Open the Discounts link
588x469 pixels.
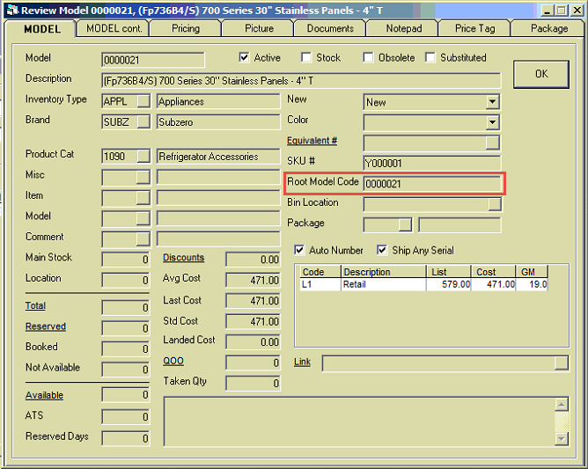tap(183, 258)
